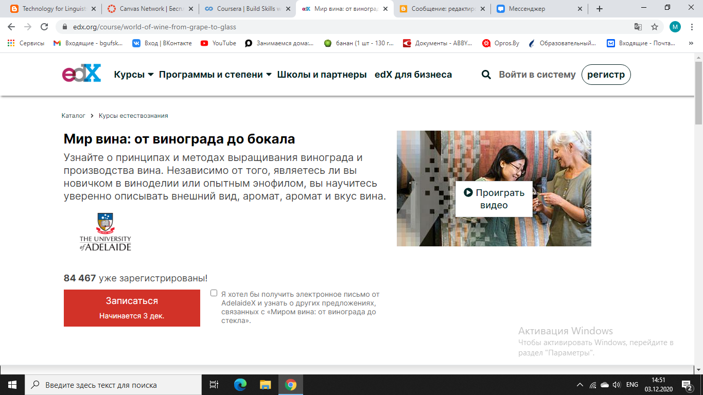
Task: Reload the page with refresh icon
Action: coord(44,27)
